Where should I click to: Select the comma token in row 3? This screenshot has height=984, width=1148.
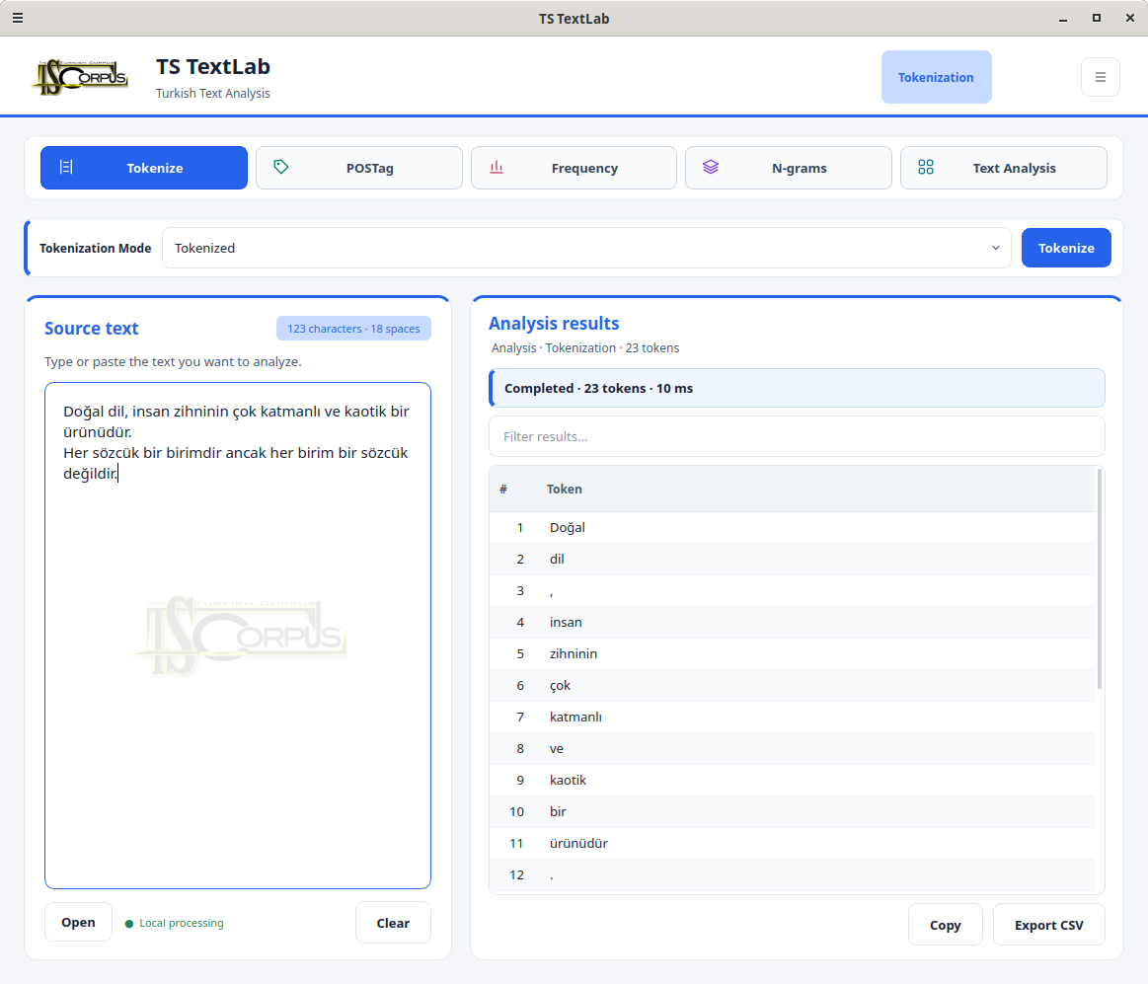[x=793, y=590]
